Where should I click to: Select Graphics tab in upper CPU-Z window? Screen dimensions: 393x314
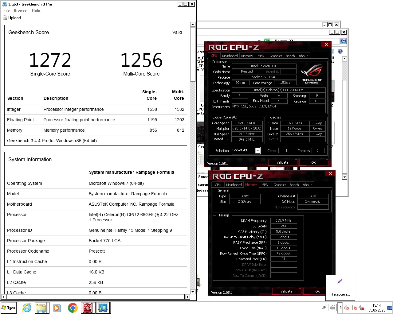click(276, 56)
